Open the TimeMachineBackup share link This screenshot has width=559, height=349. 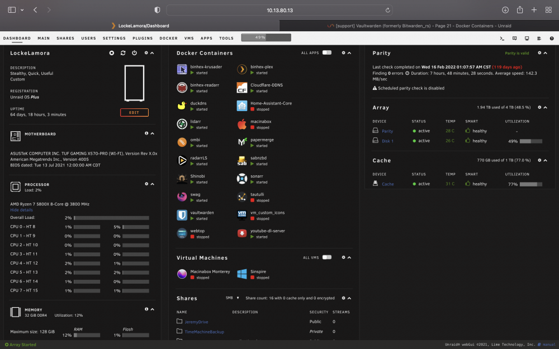[x=204, y=332]
